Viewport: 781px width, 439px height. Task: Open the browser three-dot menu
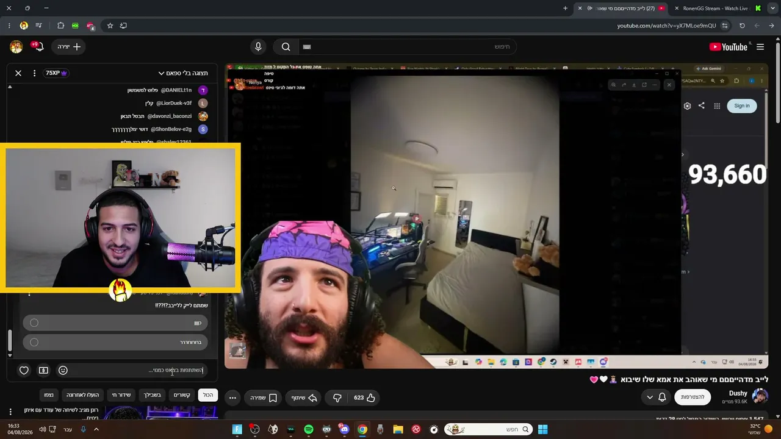[9, 26]
